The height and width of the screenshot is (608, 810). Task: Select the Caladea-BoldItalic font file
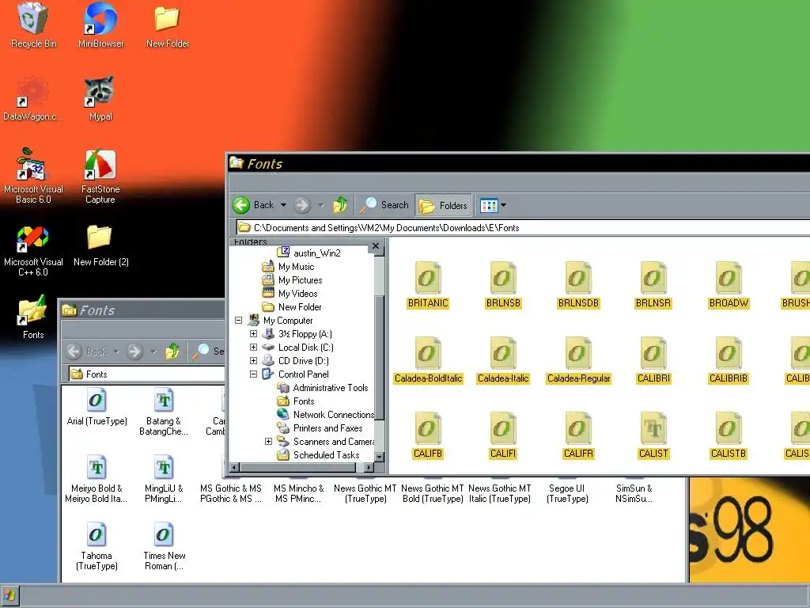(428, 361)
